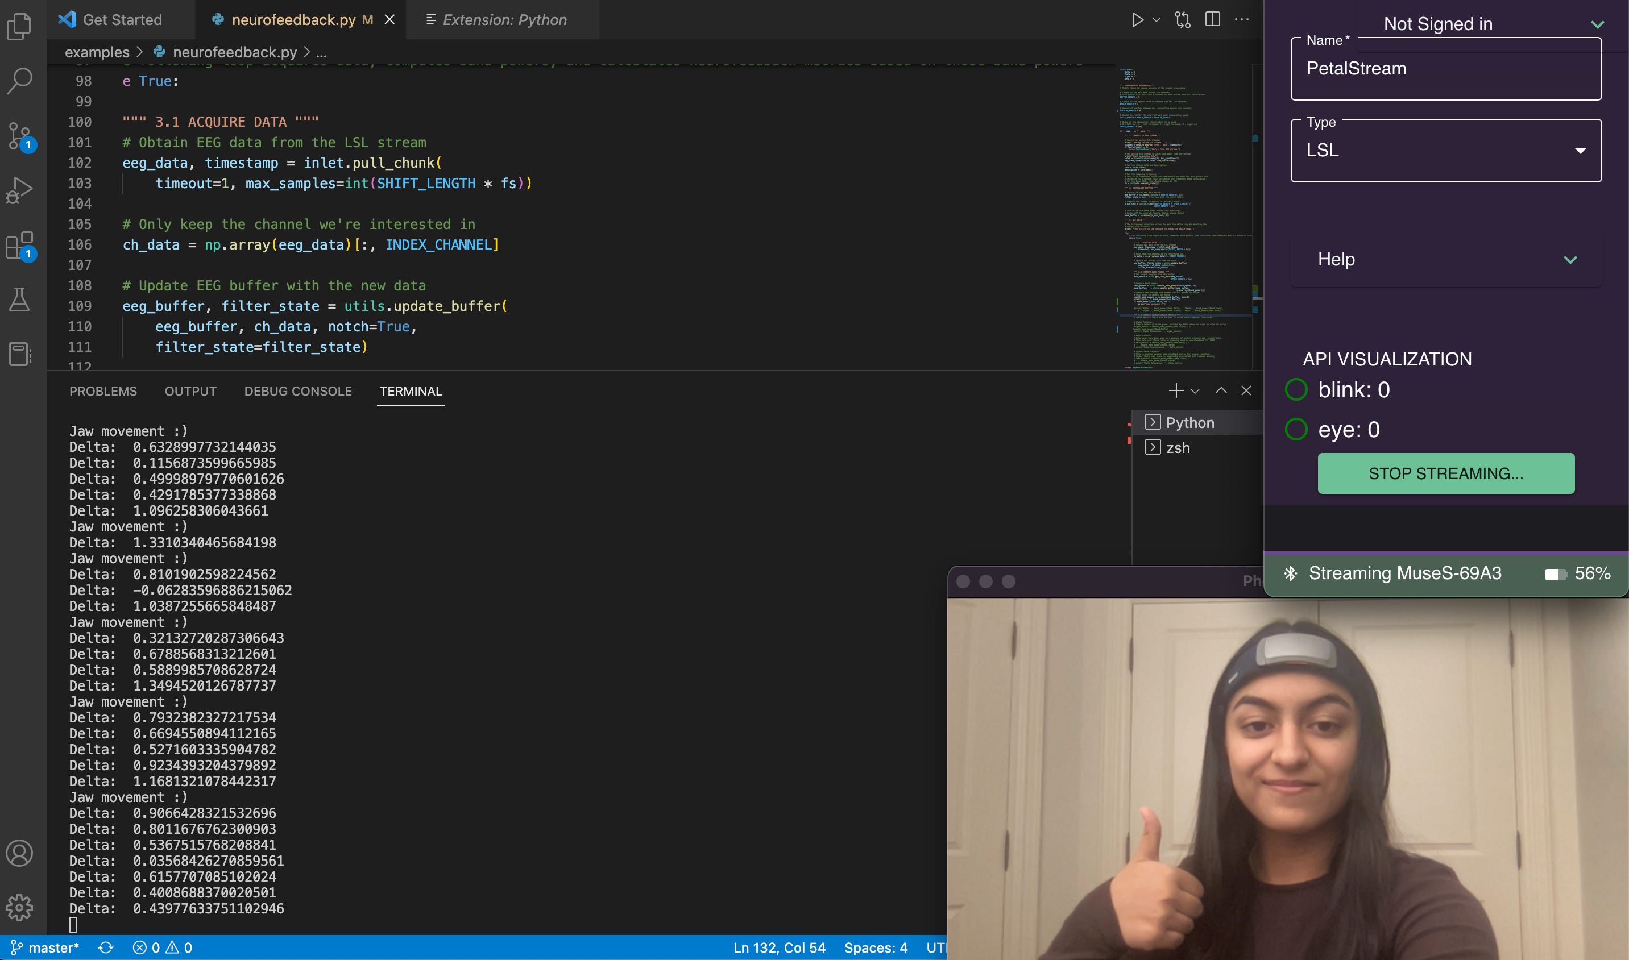1629x960 pixels.
Task: Open the notebook icon in activity bar
Action: click(19, 354)
